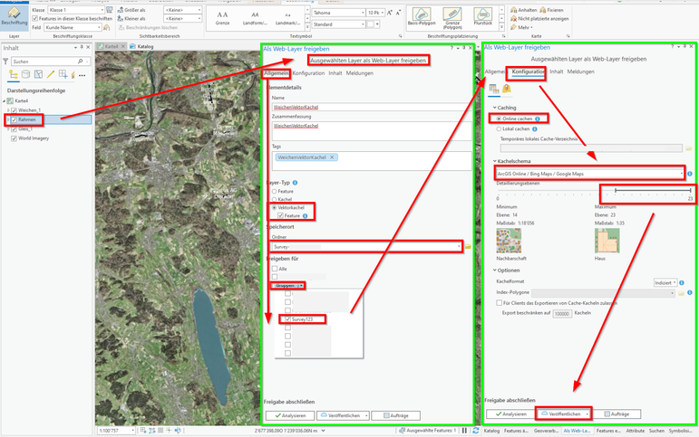Select the Lokal cachen radio button
The image size is (699, 437).
coord(499,129)
